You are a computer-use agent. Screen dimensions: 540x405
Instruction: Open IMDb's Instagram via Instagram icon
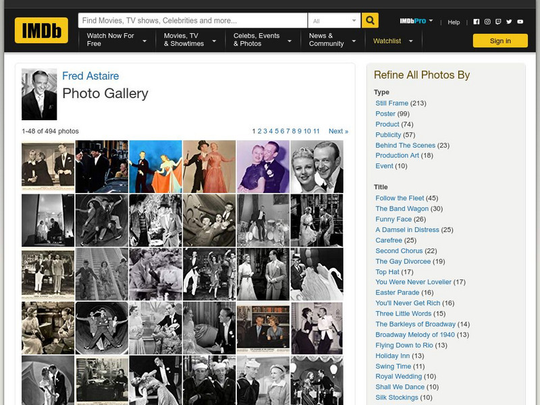tap(487, 22)
